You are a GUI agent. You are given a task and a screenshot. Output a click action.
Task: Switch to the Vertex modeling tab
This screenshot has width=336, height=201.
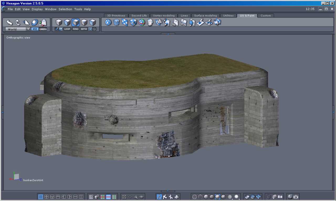(x=164, y=16)
